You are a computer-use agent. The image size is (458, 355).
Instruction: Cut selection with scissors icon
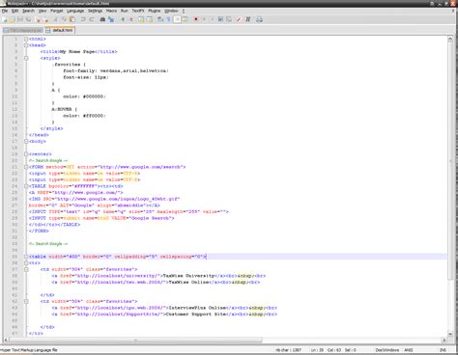[55, 19]
